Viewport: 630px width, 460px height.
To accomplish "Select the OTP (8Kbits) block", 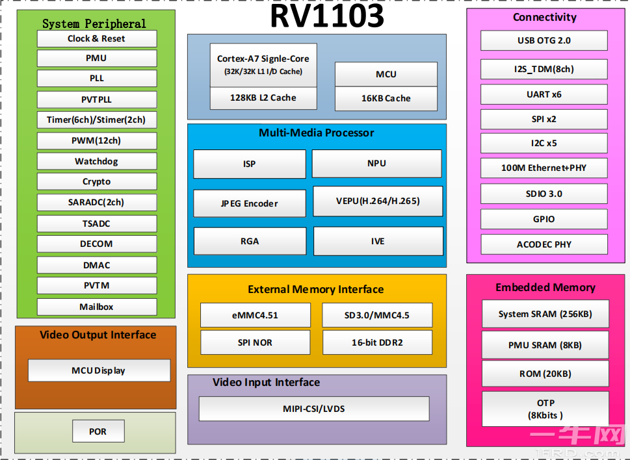I will pos(545,408).
